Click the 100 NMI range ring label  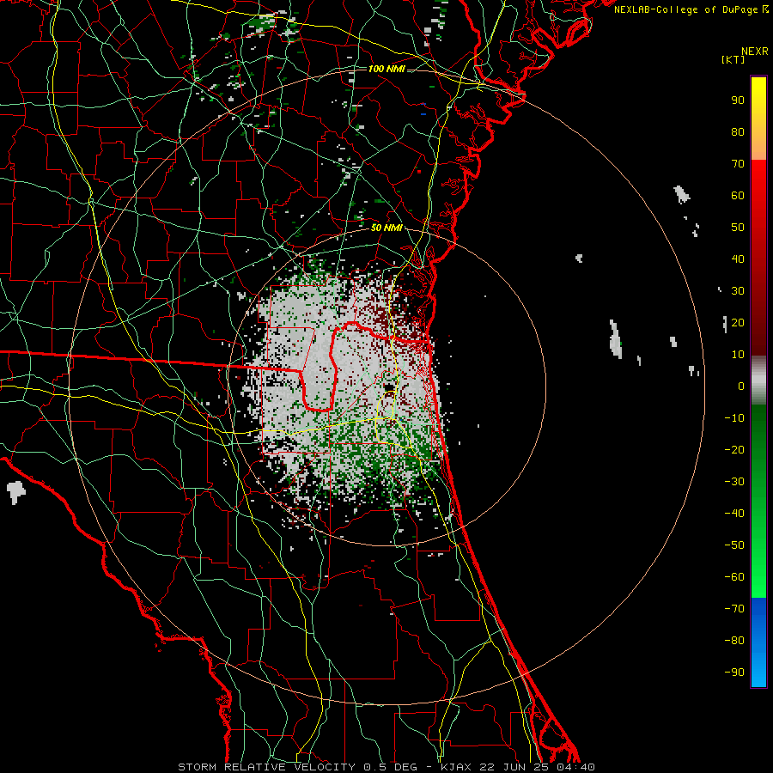pos(386,69)
